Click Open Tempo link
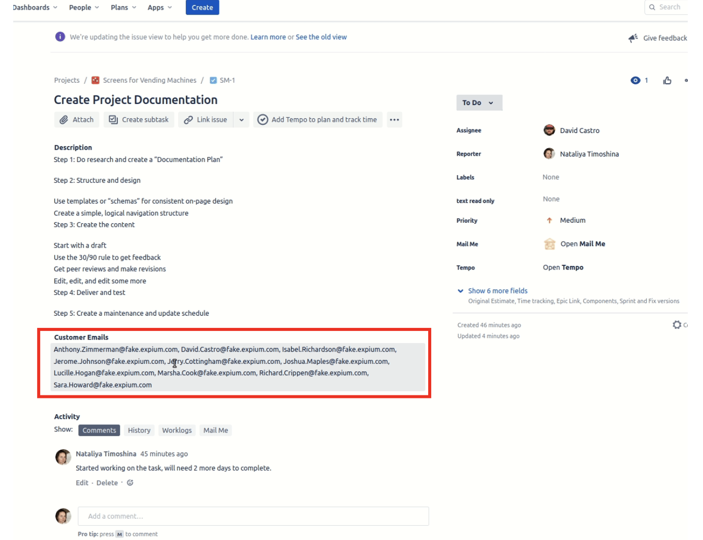703x540 pixels. coord(563,267)
